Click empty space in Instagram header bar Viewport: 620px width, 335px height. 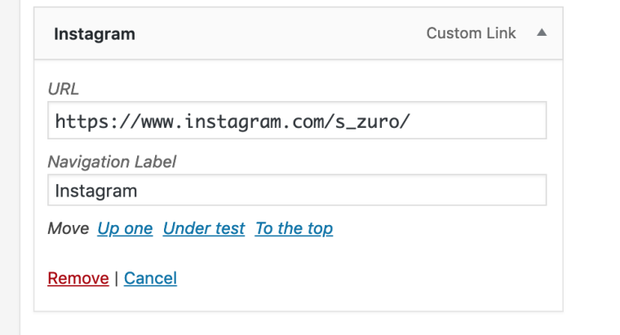[x=277, y=34]
